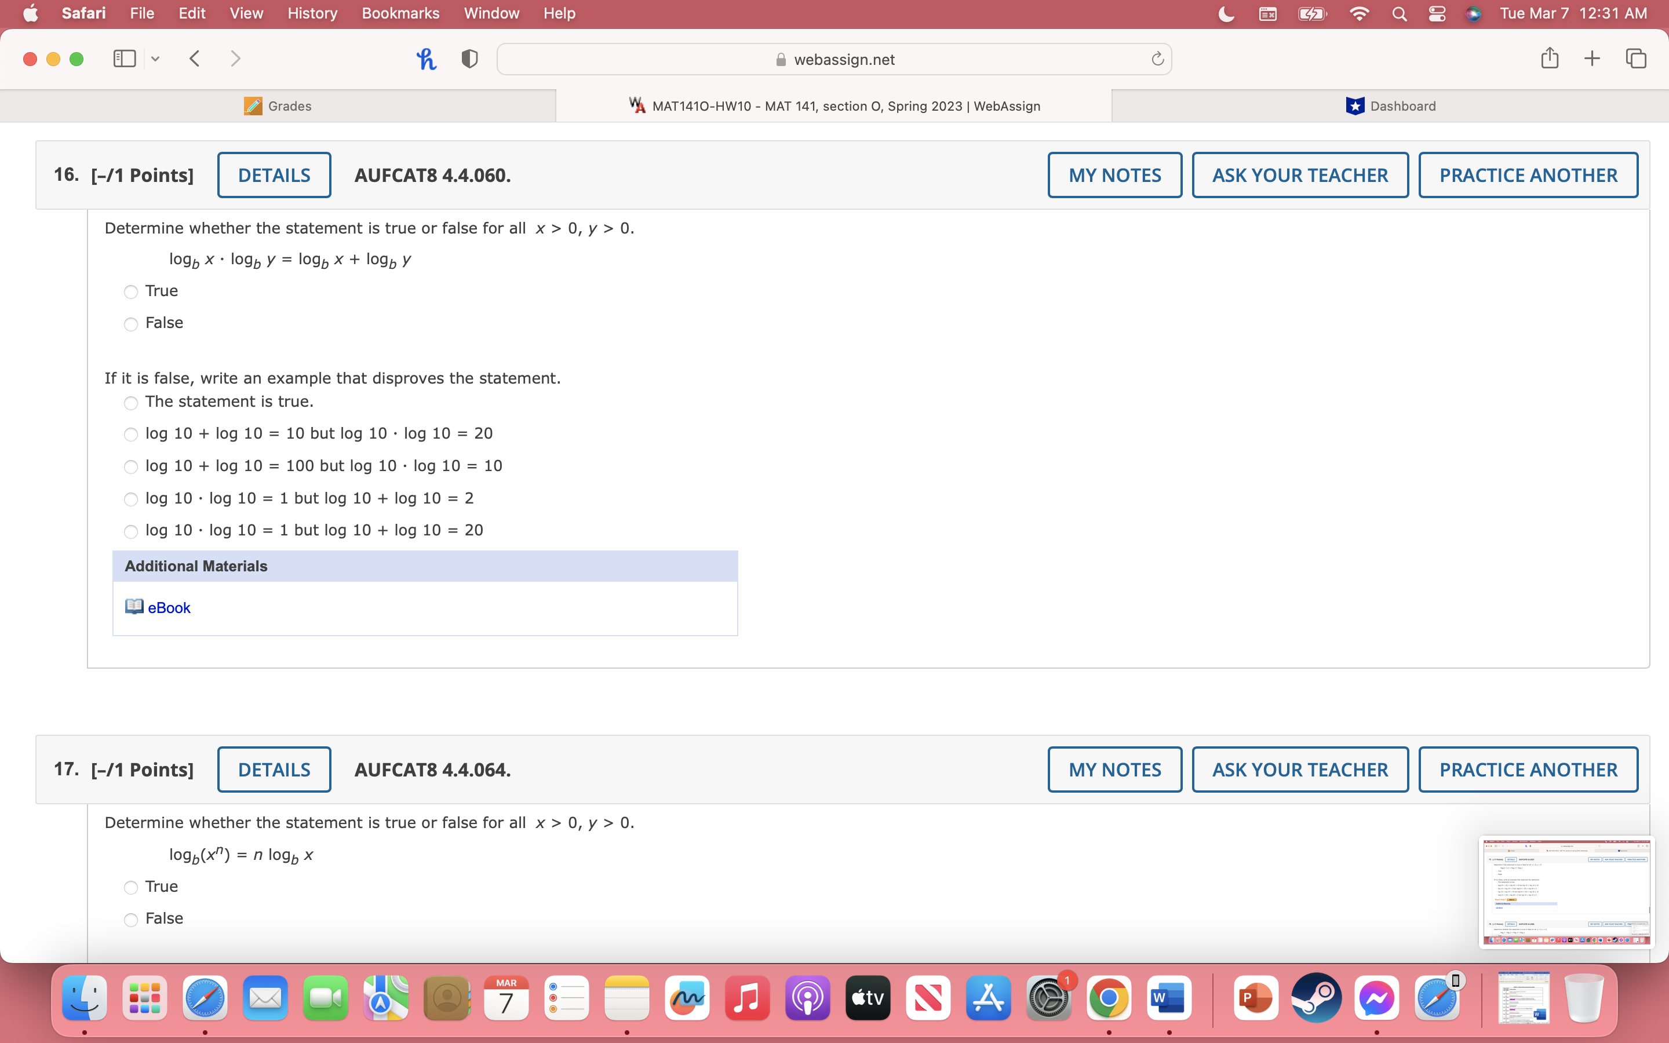Screen dimensions: 1669x1043
Task: Expand the sidebar chevron dropdown
Action: pos(155,59)
